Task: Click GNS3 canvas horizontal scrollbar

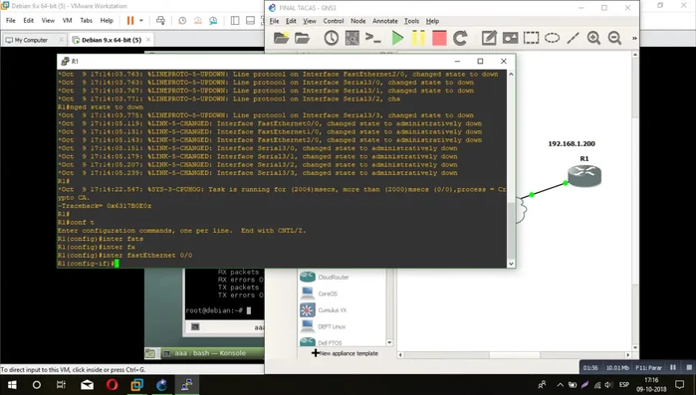Action: tap(515, 354)
